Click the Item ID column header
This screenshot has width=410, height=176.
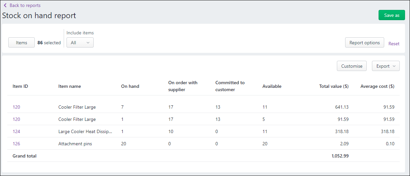coord(20,86)
